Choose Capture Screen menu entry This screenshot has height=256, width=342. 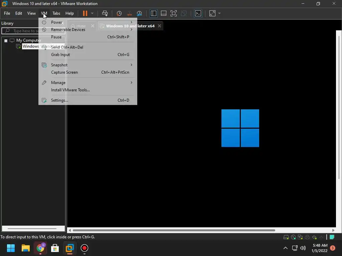click(88, 72)
